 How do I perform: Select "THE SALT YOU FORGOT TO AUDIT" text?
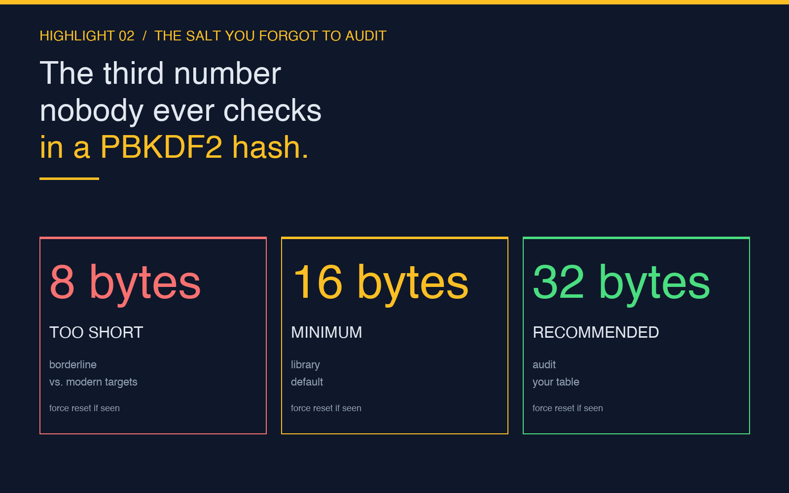coord(270,36)
